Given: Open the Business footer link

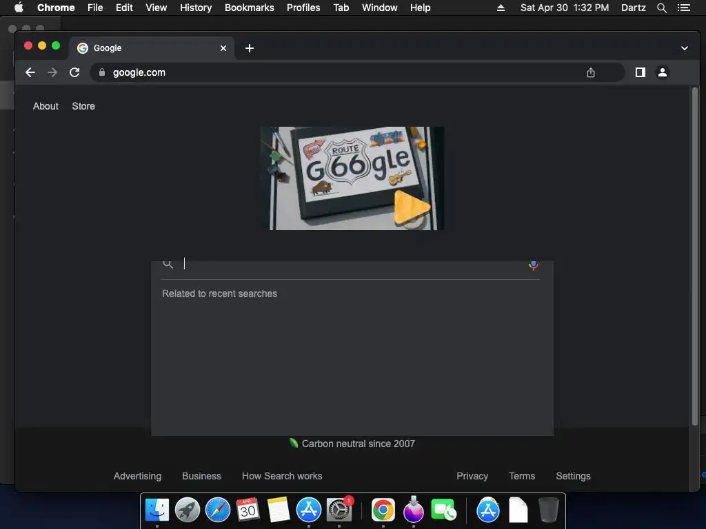Looking at the screenshot, I should (x=201, y=476).
